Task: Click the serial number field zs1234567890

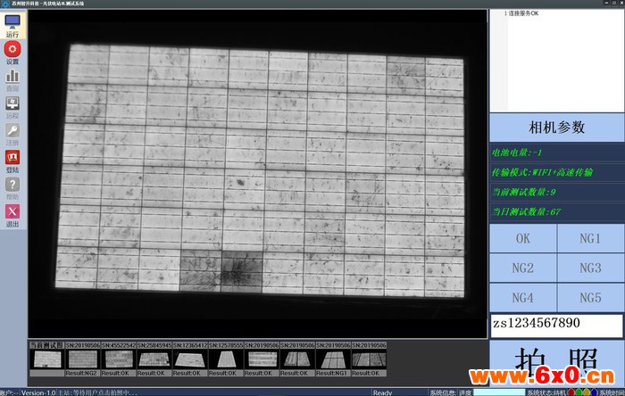Action: [555, 325]
